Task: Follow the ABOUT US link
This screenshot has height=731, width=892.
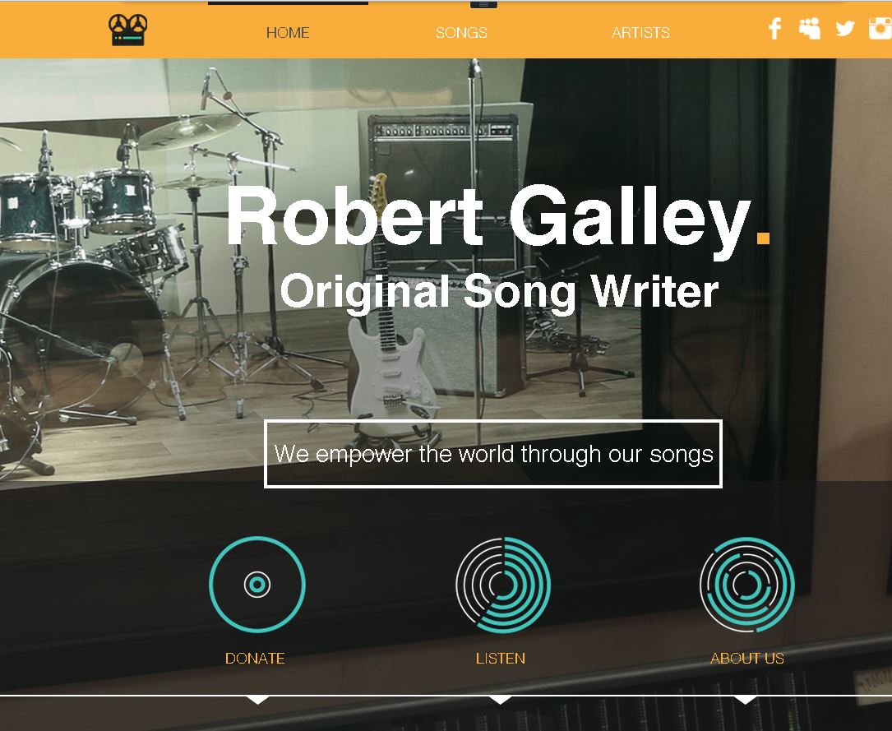Action: click(747, 658)
